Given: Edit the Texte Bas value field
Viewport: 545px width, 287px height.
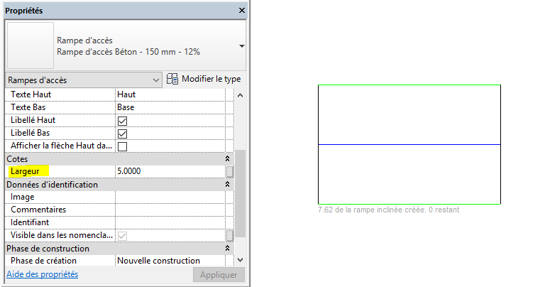Looking at the screenshot, I should (170, 107).
